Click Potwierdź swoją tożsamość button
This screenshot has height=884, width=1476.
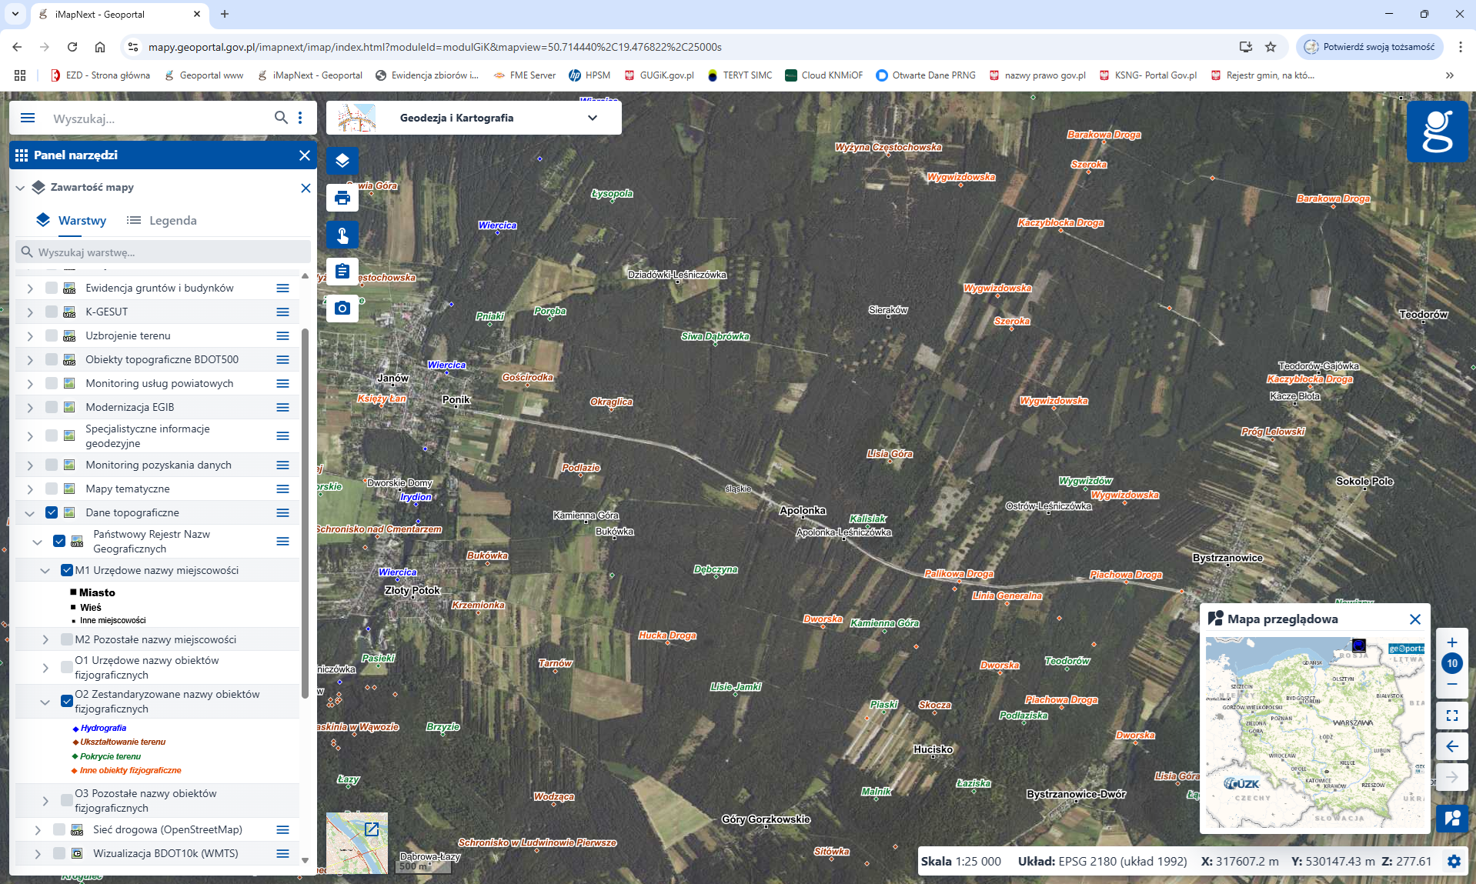click(1370, 47)
